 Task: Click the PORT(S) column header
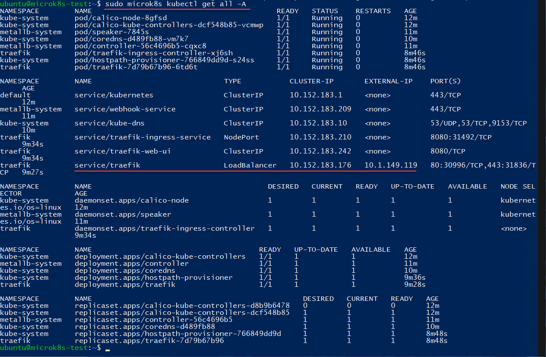point(446,81)
